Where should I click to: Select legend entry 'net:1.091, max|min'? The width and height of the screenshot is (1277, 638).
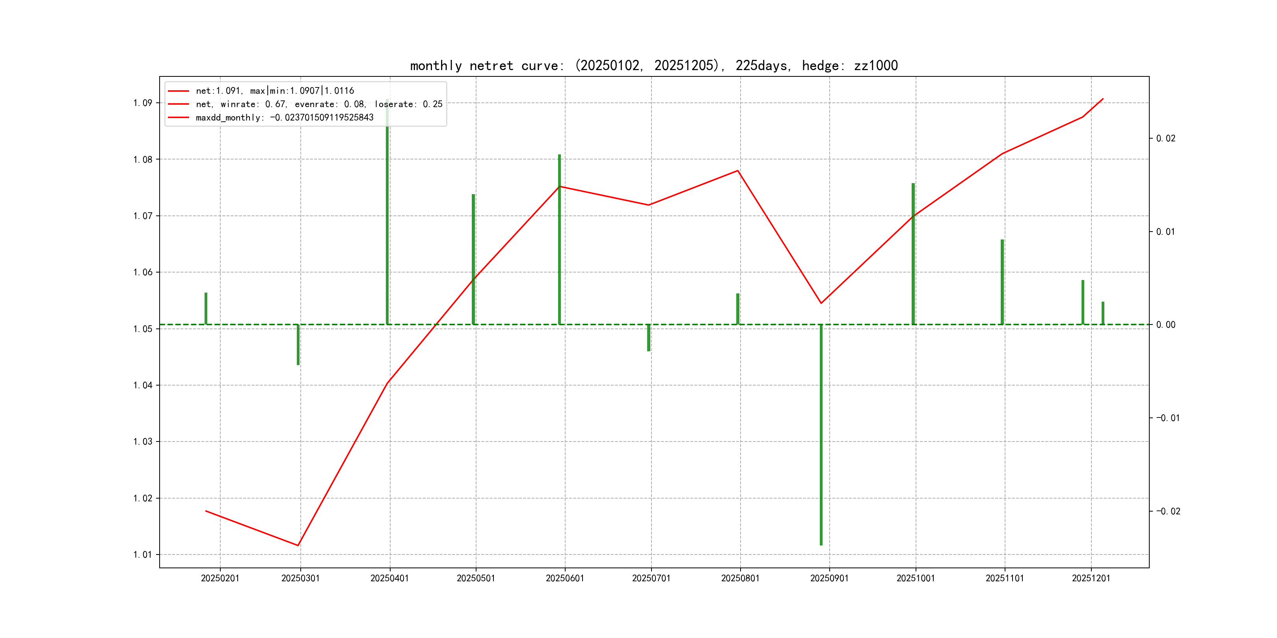click(275, 91)
